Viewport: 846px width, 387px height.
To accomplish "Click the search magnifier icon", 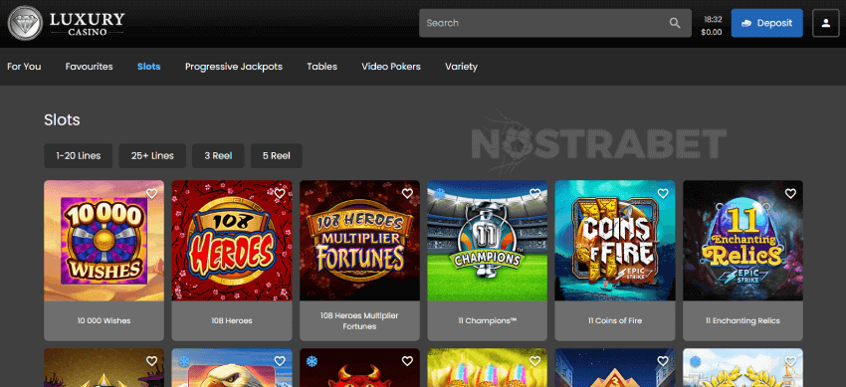I will tap(675, 23).
